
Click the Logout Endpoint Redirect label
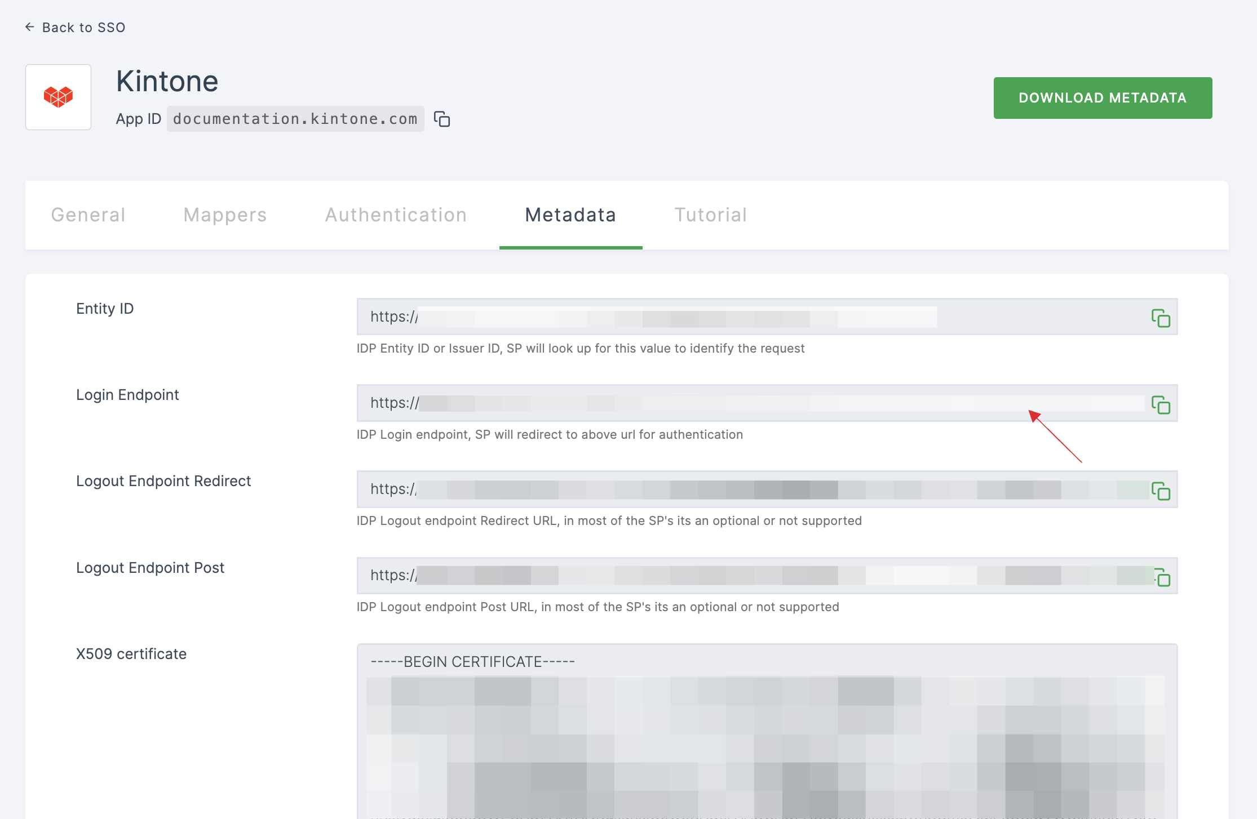(163, 481)
